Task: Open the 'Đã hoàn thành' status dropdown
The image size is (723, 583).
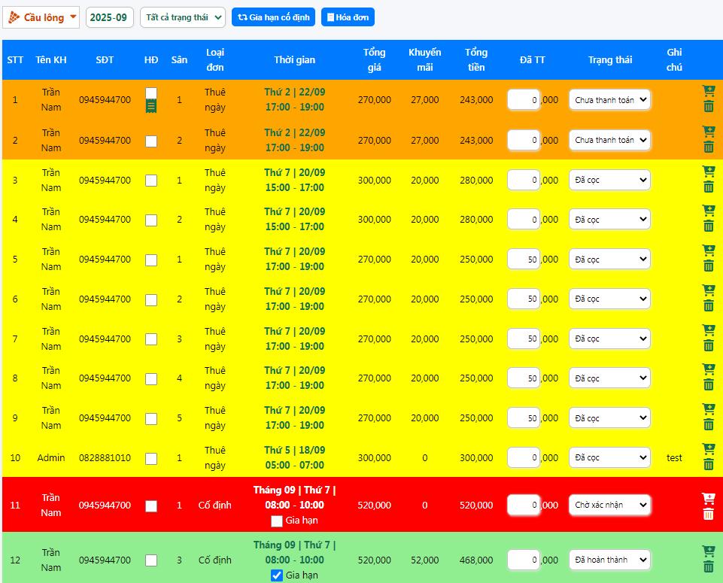Action: click(x=609, y=560)
